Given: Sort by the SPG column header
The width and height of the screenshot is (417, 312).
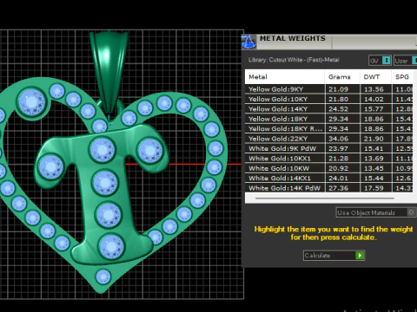Looking at the screenshot, I should point(402,77).
